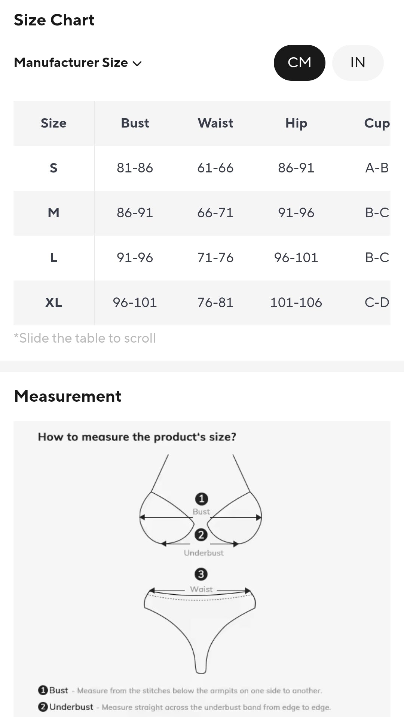Click the L row hip value 96-101
Screen dimensions: 404x717
(296, 258)
